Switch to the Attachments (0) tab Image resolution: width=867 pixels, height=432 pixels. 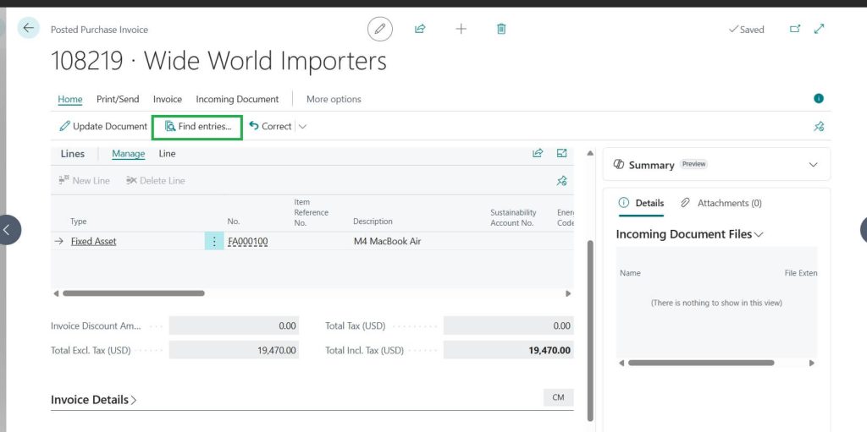coord(721,203)
